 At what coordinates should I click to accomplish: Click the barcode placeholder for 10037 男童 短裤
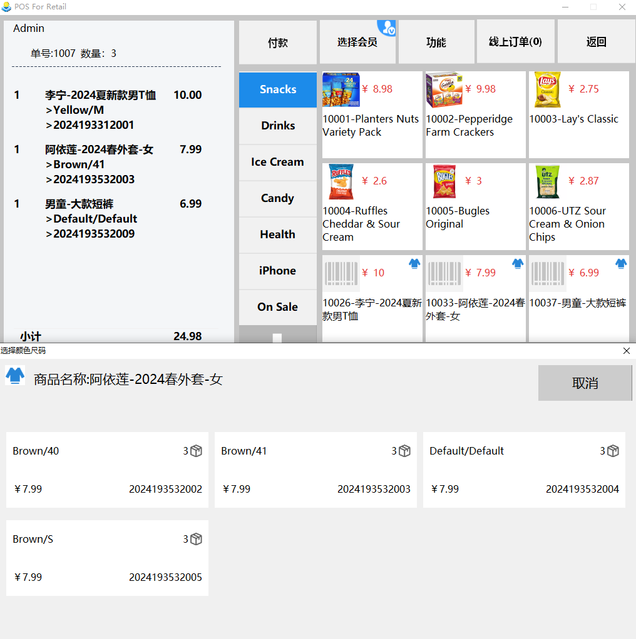coord(548,273)
